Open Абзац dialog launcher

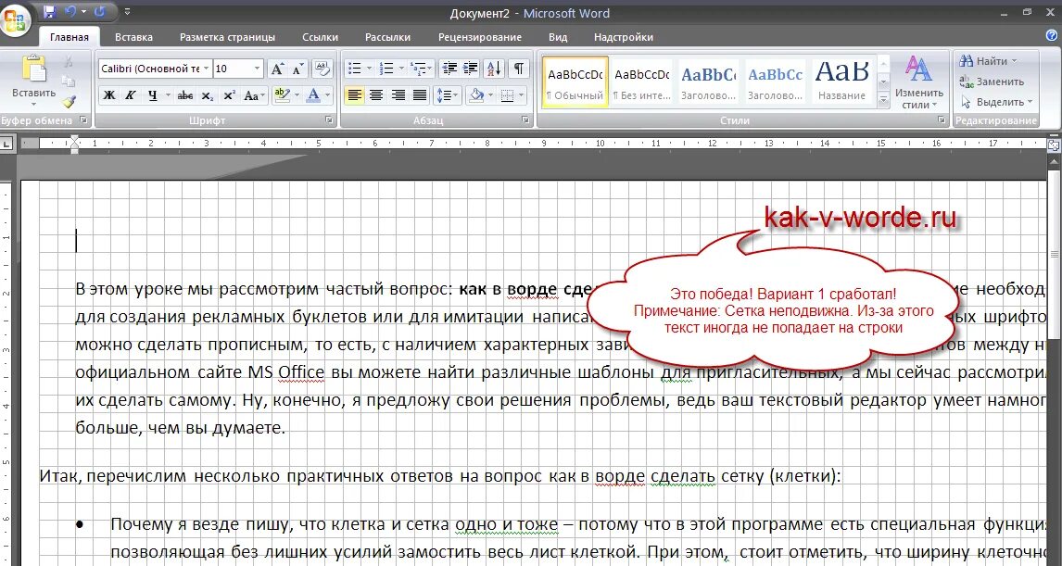coord(525,119)
